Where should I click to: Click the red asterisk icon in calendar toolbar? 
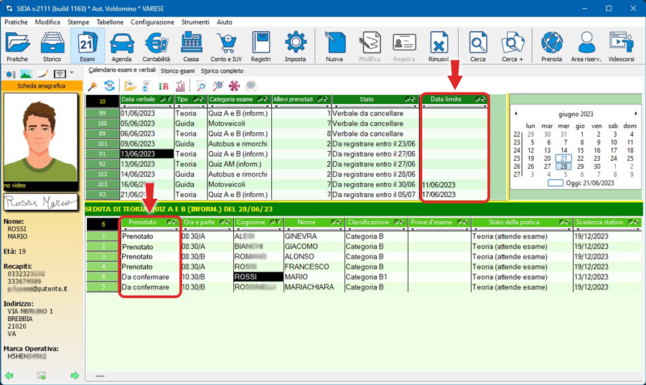234,85
